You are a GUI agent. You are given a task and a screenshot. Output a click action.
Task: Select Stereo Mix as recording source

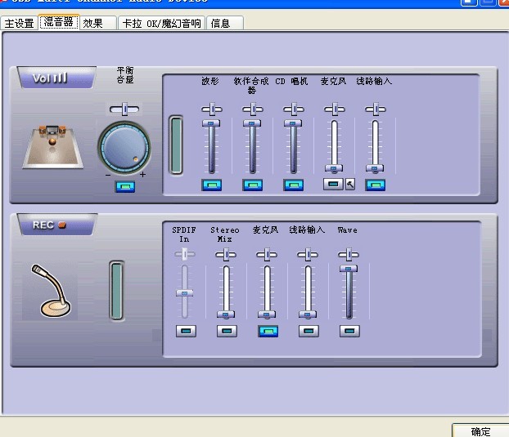pos(227,331)
